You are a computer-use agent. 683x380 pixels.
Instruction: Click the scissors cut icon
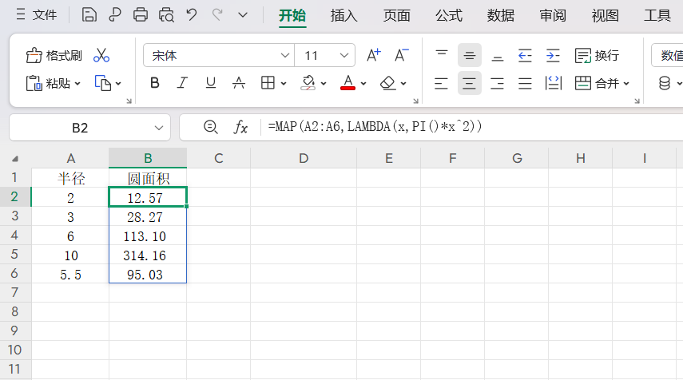pyautogui.click(x=101, y=56)
